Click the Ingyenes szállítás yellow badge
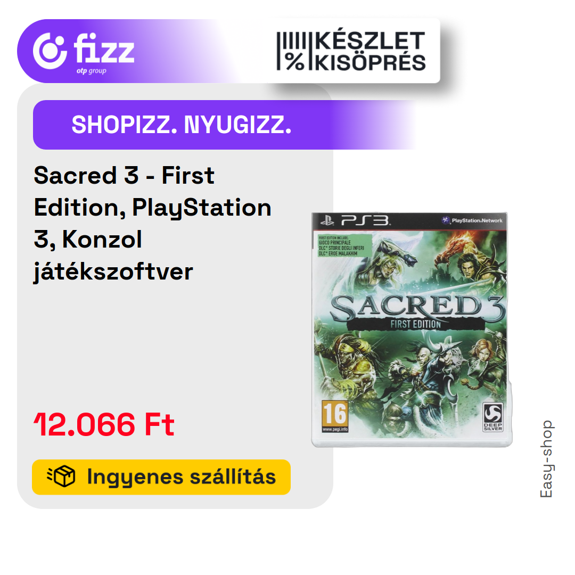575x575 pixels. click(x=161, y=477)
